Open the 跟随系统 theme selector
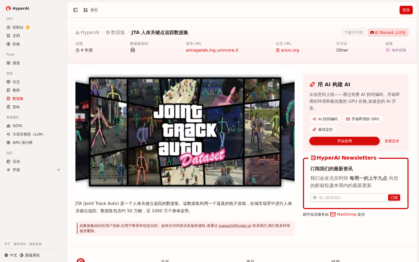The image size is (419, 262). pos(30,255)
